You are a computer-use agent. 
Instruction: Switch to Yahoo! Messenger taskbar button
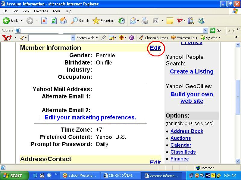80,175
